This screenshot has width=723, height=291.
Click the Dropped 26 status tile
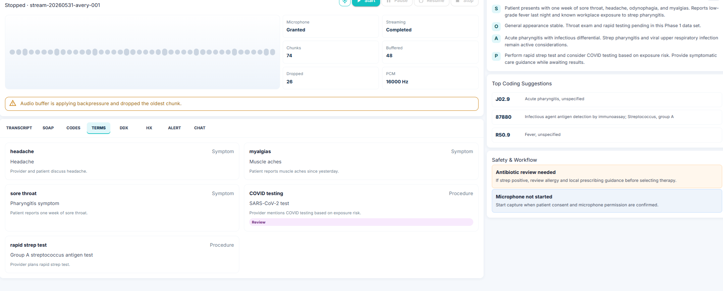click(331, 78)
